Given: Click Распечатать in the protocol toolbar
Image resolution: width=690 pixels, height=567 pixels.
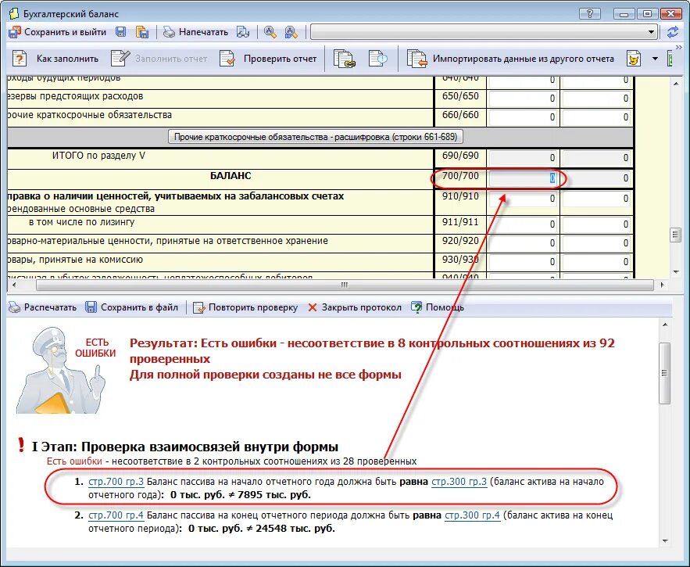Looking at the screenshot, I should click(43, 307).
